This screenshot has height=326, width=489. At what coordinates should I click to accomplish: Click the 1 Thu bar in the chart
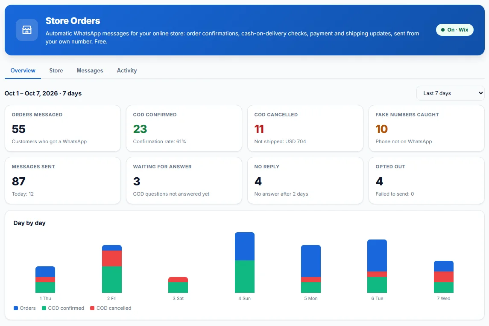tap(45, 280)
